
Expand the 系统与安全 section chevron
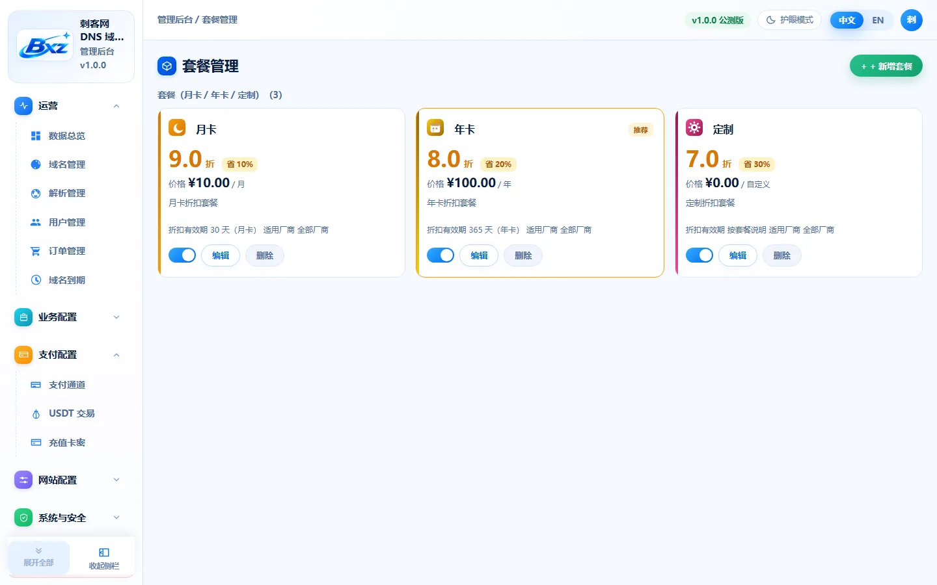pos(116,518)
